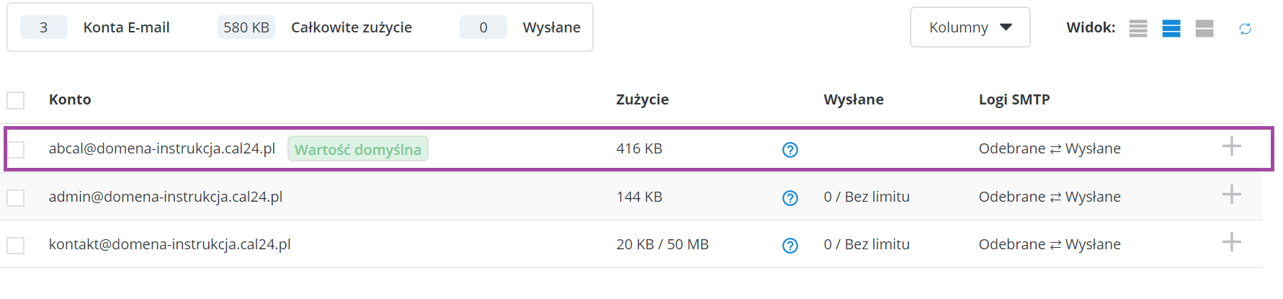Expand the abcal account row with plus
The image size is (1283, 299).
(1232, 146)
